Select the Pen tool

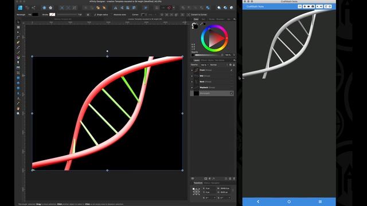pyautogui.click(x=18, y=42)
